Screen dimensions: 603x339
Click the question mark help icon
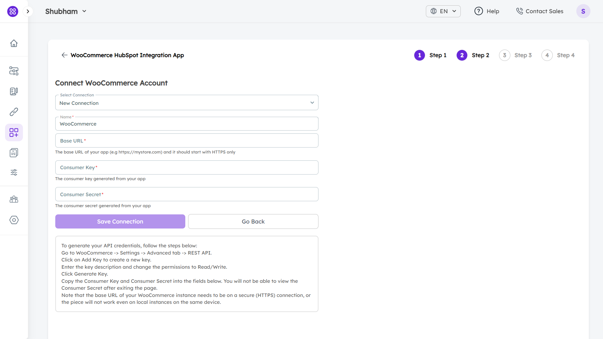pos(479,11)
